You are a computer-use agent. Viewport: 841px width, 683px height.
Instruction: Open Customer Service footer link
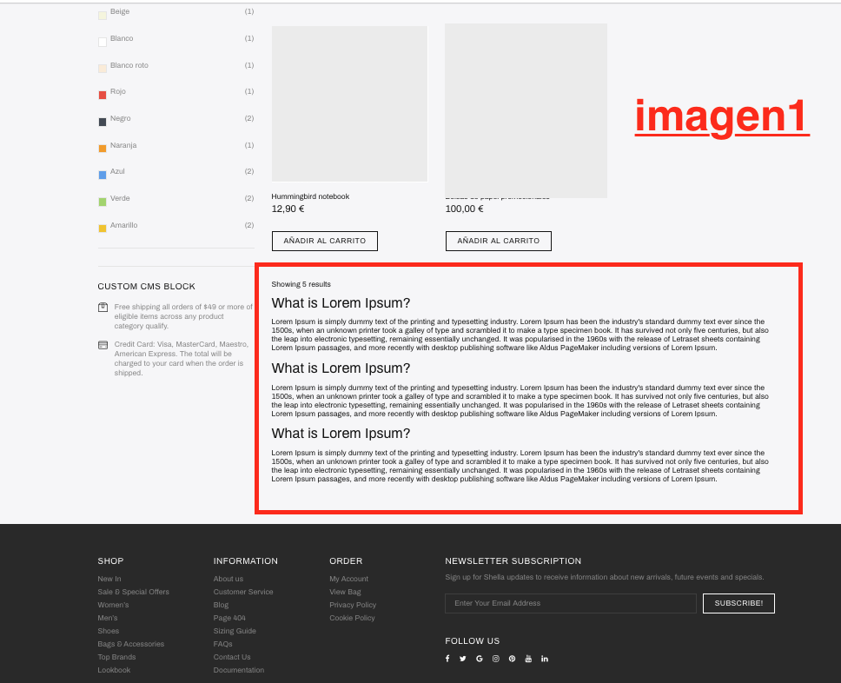(243, 592)
